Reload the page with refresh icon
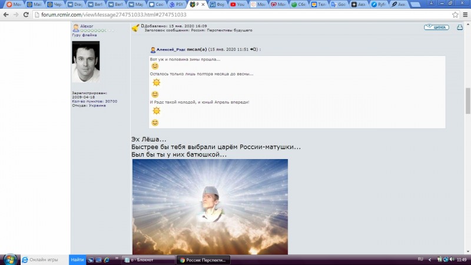The width and height of the screenshot is (471, 265). [x=31, y=14]
